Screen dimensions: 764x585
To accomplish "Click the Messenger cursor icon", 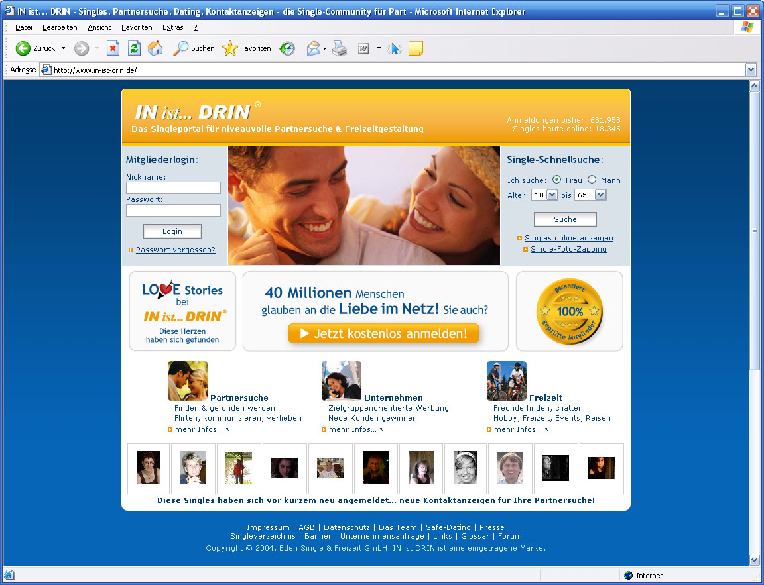I will [395, 48].
